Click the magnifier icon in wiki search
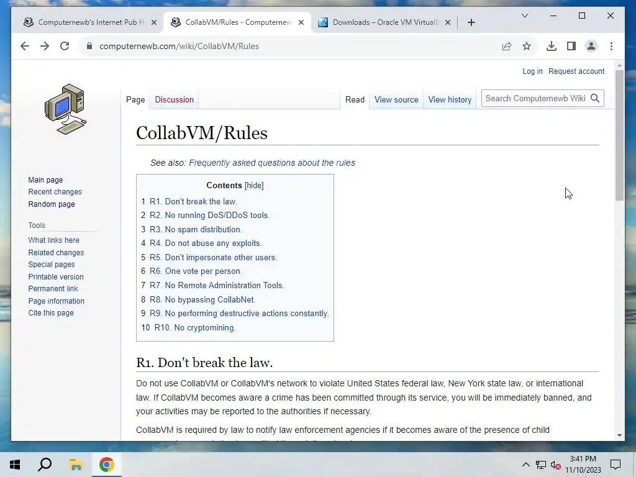The image size is (636, 477). click(594, 98)
